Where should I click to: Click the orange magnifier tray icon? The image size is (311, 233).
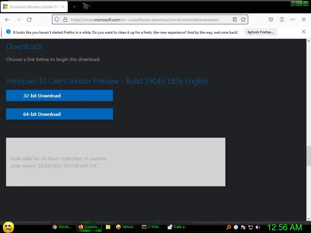pyautogui.click(x=229, y=227)
